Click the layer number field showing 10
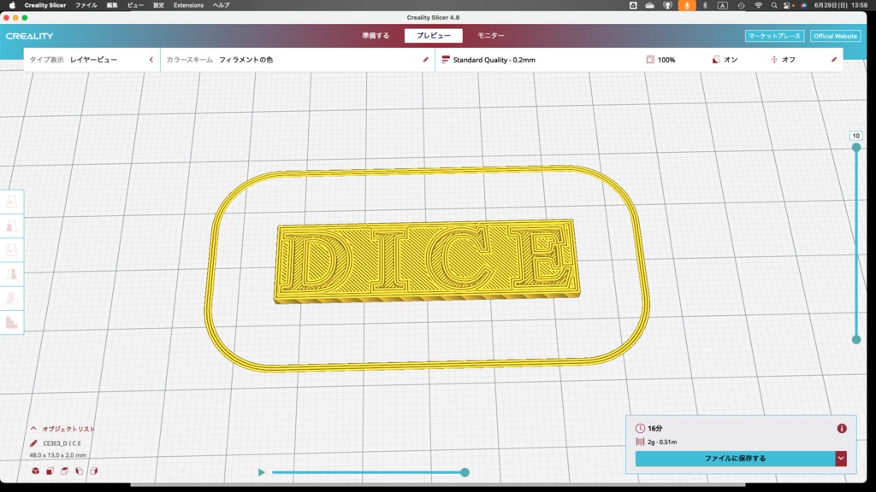The height and width of the screenshot is (492, 876). click(855, 136)
